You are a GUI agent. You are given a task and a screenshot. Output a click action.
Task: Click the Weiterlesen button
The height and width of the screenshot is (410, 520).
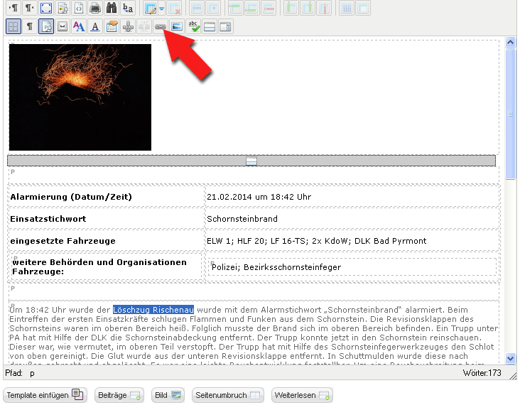302,395
